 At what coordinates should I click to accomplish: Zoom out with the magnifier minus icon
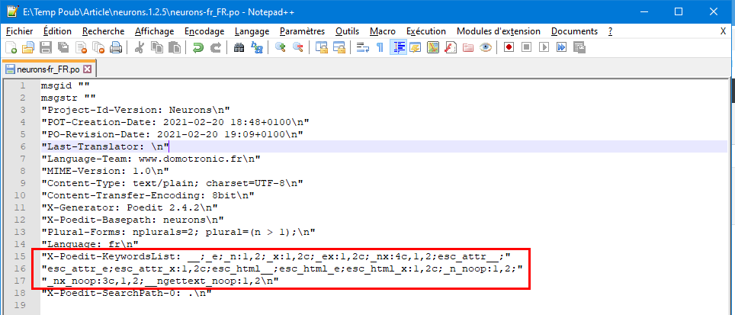pyautogui.click(x=297, y=47)
